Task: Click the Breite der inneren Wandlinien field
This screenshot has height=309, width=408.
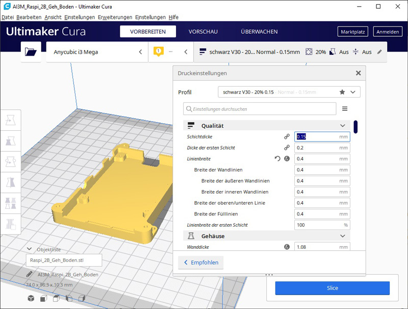Action: (322, 192)
